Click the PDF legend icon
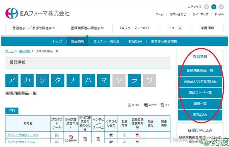Image resolution: width=229 pixels, height=147 pixels. click(162, 105)
